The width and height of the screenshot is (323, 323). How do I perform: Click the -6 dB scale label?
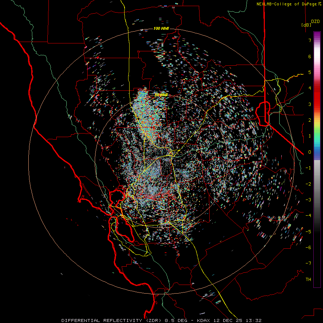click(308, 248)
